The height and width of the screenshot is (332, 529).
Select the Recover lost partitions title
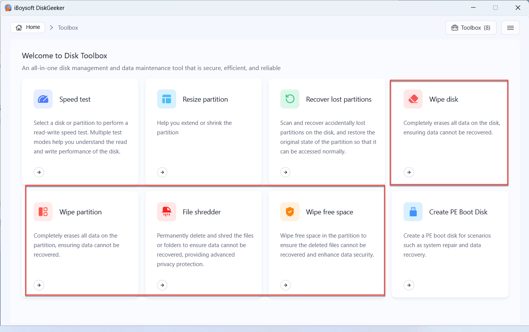pyautogui.click(x=339, y=99)
